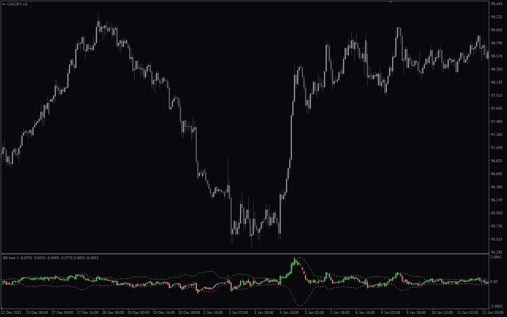Image resolution: width=507 pixels, height=317 pixels.
Task: Click the 0.00 indicator scale value
Action: tap(494, 282)
